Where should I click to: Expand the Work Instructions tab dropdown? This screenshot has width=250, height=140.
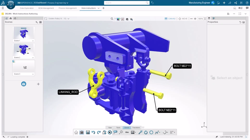(x=98, y=8)
